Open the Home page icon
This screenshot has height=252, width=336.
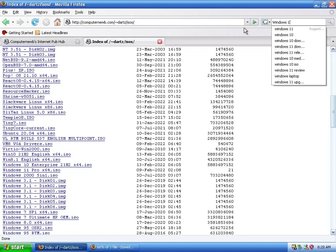[x=57, y=22]
